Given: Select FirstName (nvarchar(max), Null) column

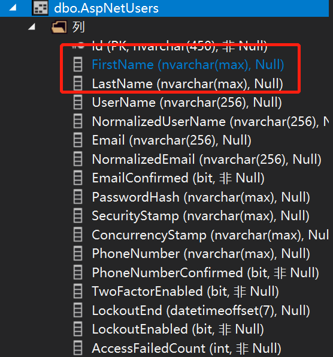Looking at the screenshot, I should (188, 65).
